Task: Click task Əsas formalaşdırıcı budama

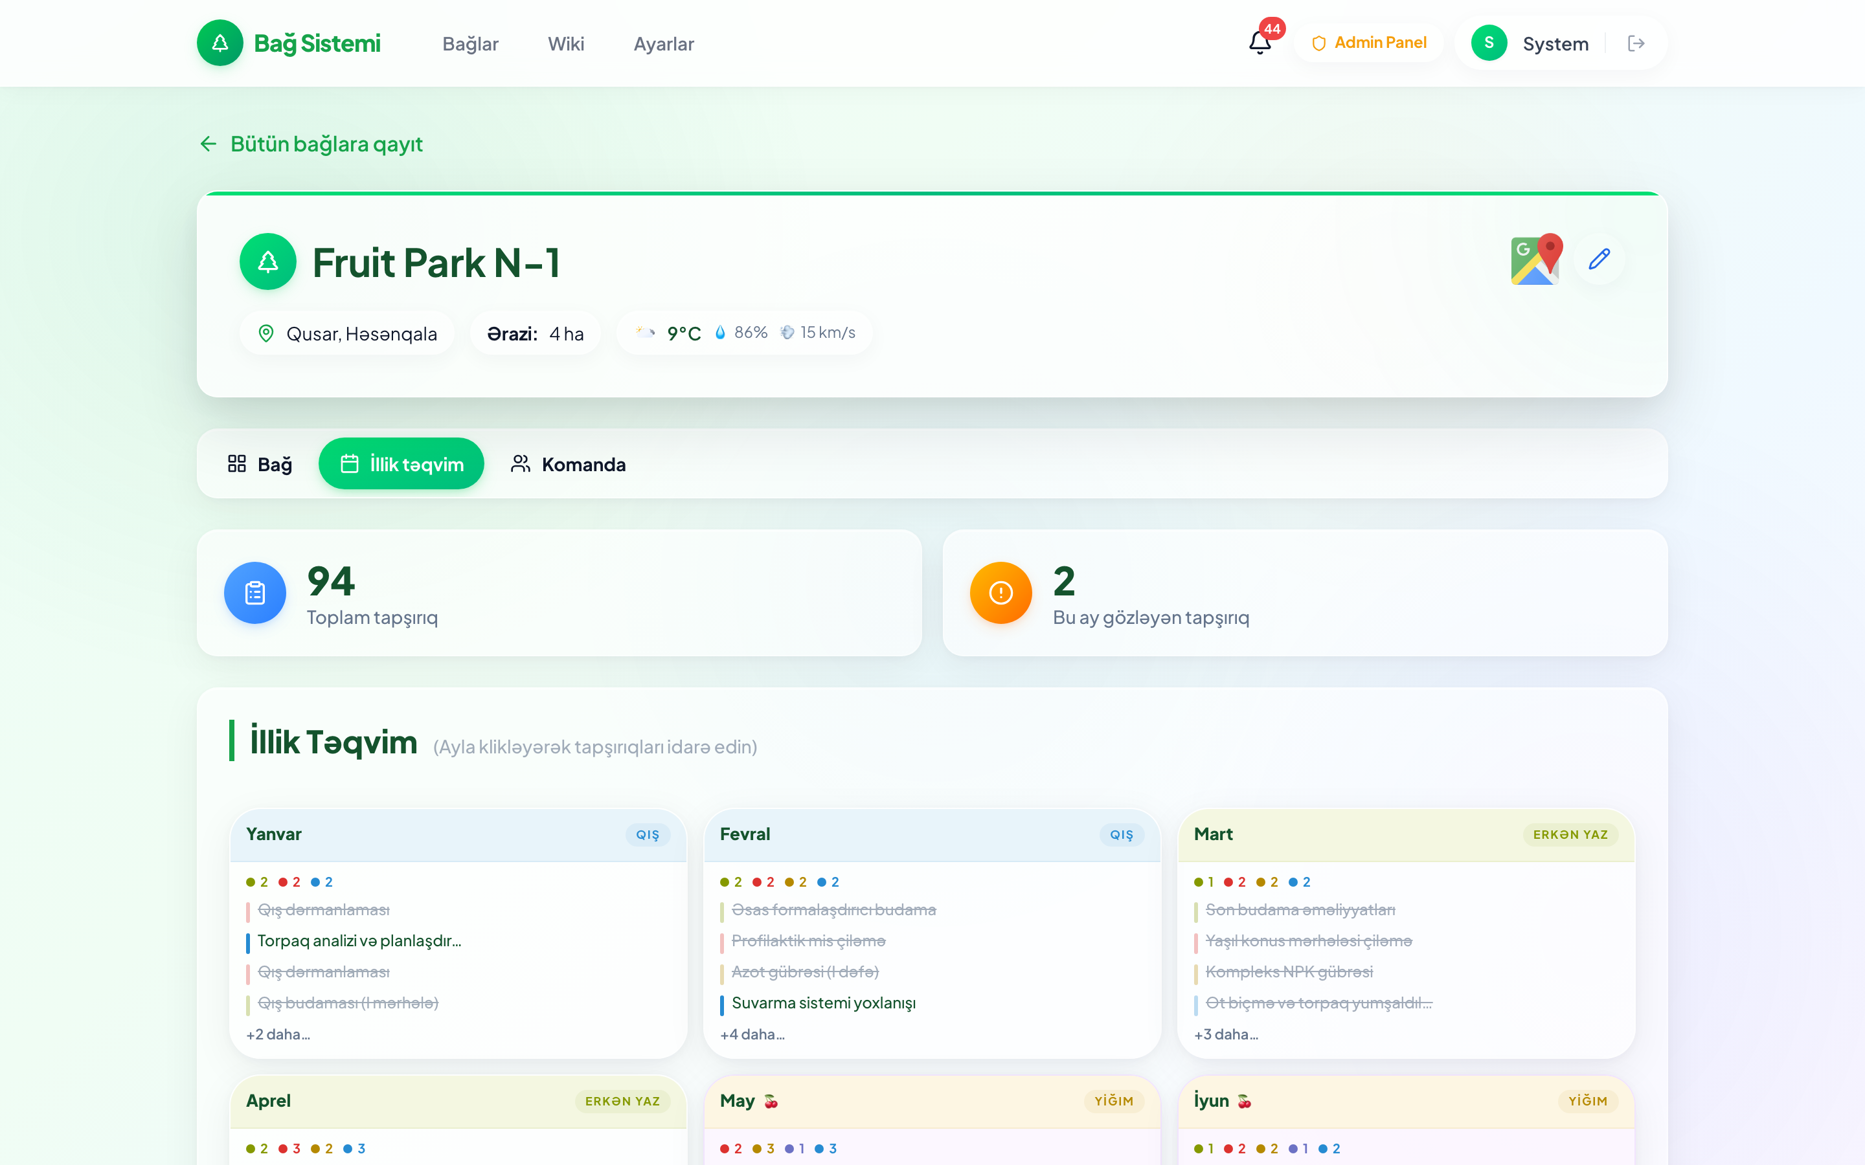Action: click(x=834, y=910)
